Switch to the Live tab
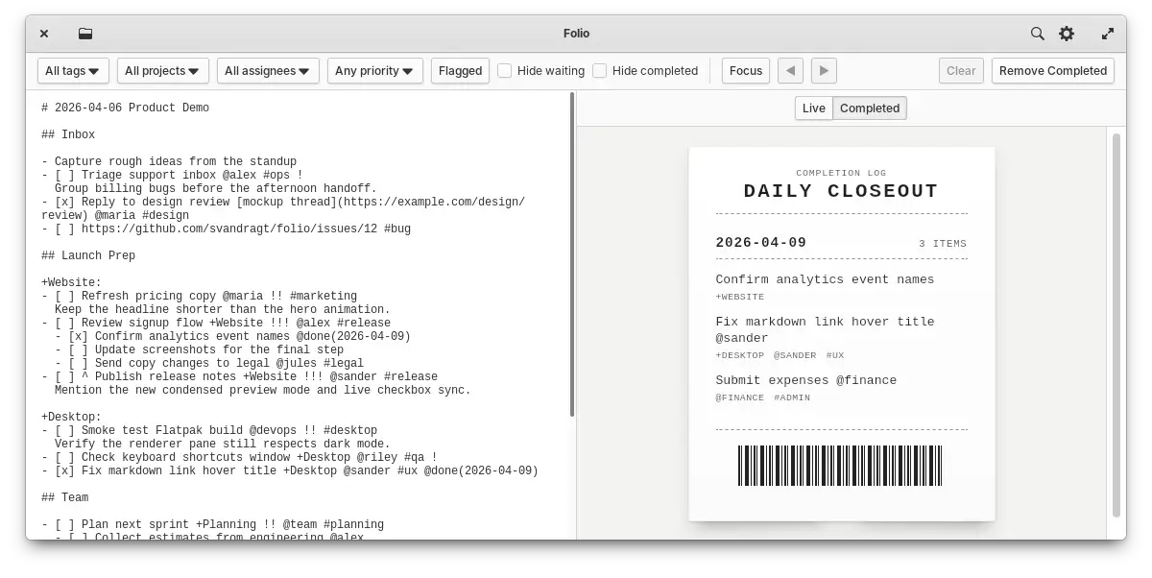The width and height of the screenshot is (1152, 578). coord(814,108)
